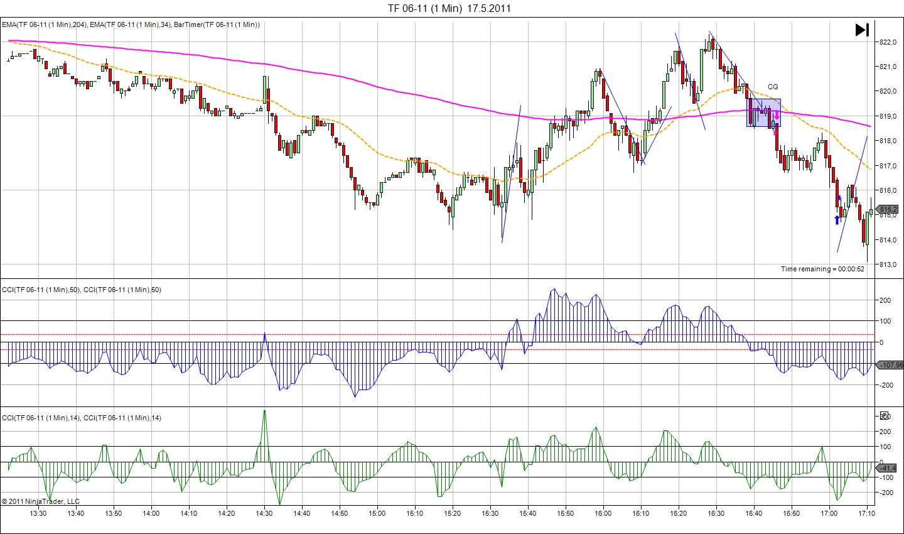Image resolution: width=904 pixels, height=534 pixels.
Task: Select the magenta down arrow in shaded box
Action: point(777,116)
